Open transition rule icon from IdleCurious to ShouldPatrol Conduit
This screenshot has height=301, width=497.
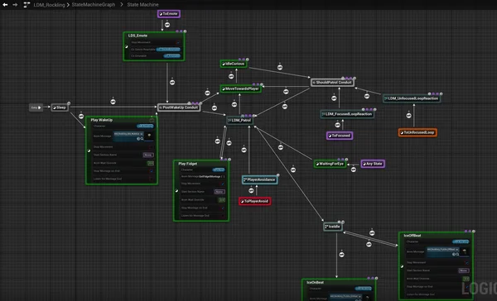(280, 68)
